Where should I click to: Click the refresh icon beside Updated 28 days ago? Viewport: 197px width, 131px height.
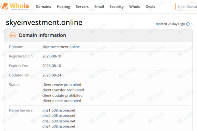click(188, 24)
